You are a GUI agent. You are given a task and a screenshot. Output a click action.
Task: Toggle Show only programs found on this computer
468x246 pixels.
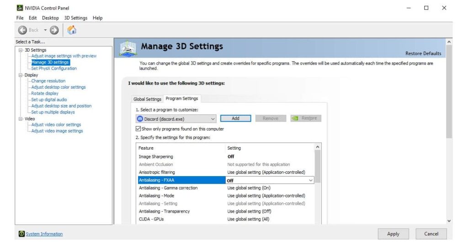(138, 128)
